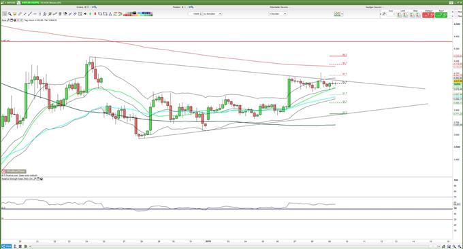Click the 2019 label on the date axis
The width and height of the screenshot is (463, 249).
coord(208,242)
